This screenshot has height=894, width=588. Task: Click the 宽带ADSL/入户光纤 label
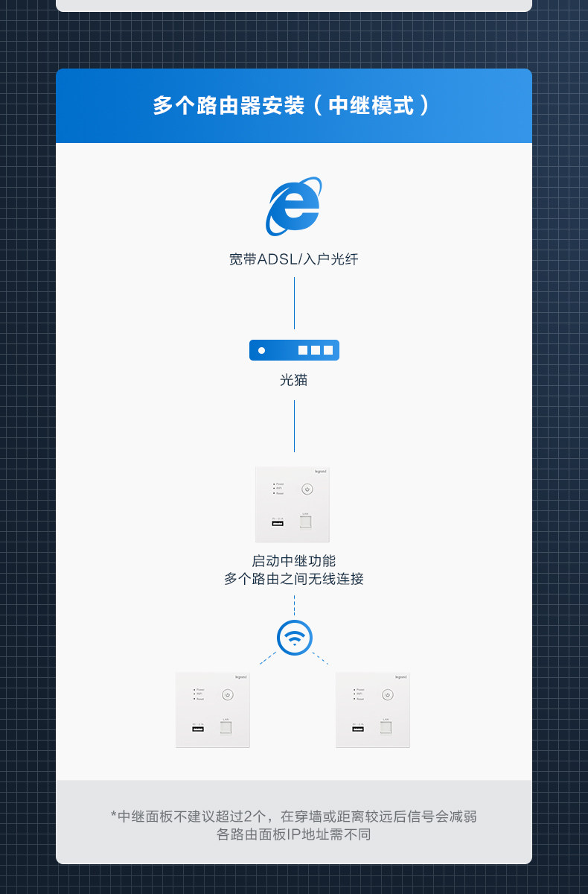click(294, 259)
